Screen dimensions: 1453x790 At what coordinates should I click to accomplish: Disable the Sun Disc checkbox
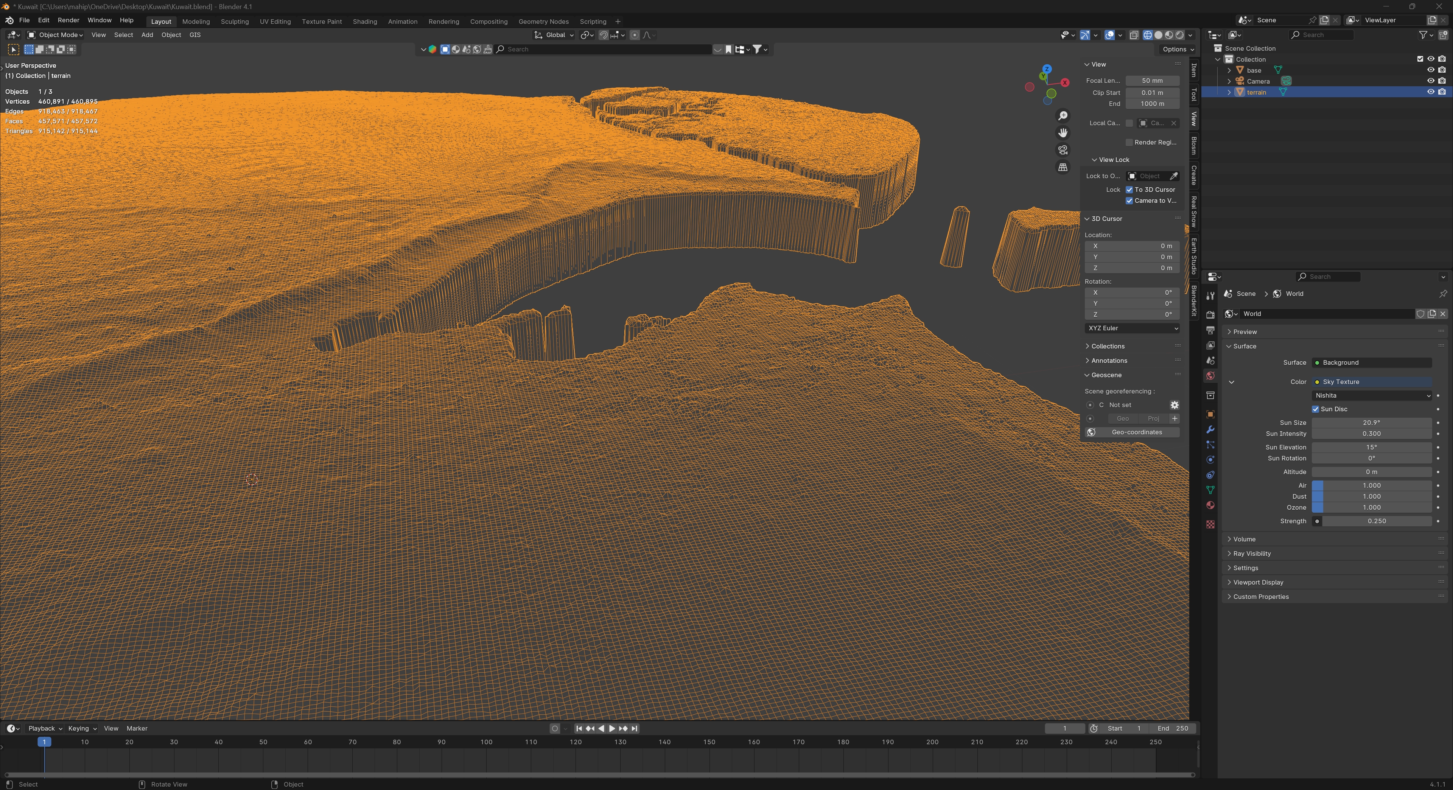click(1315, 409)
